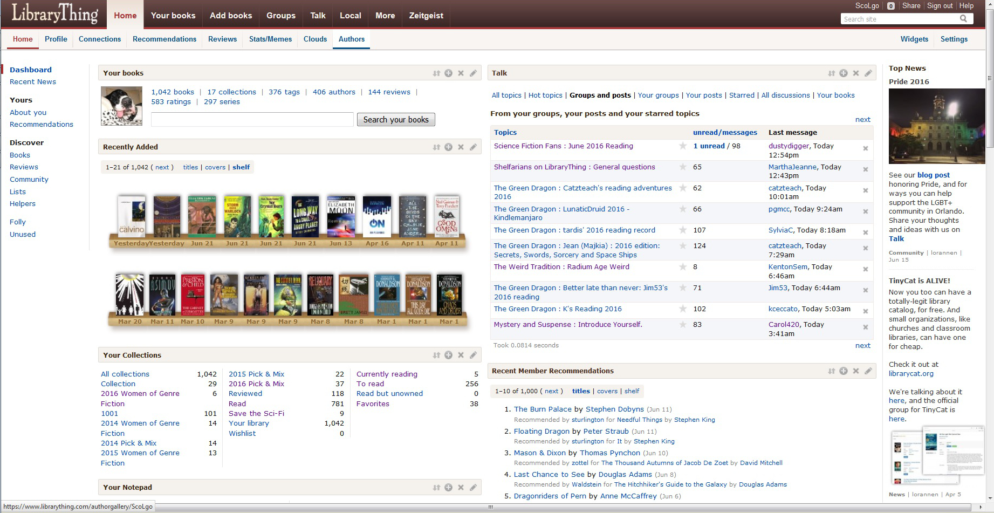Image resolution: width=994 pixels, height=513 pixels.
Task: Click the LibraryThing logo
Action: click(x=54, y=14)
